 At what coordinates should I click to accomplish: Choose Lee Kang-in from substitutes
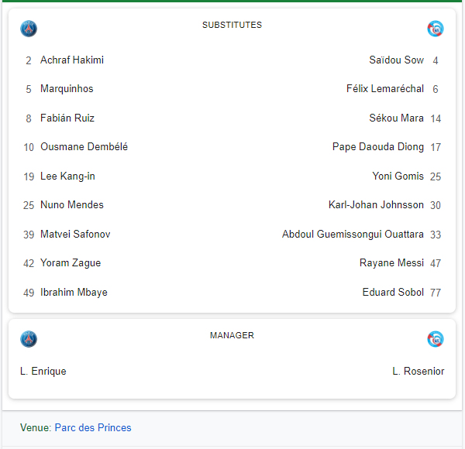(x=67, y=177)
